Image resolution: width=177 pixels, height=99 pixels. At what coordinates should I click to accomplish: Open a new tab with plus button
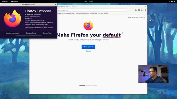76,7
